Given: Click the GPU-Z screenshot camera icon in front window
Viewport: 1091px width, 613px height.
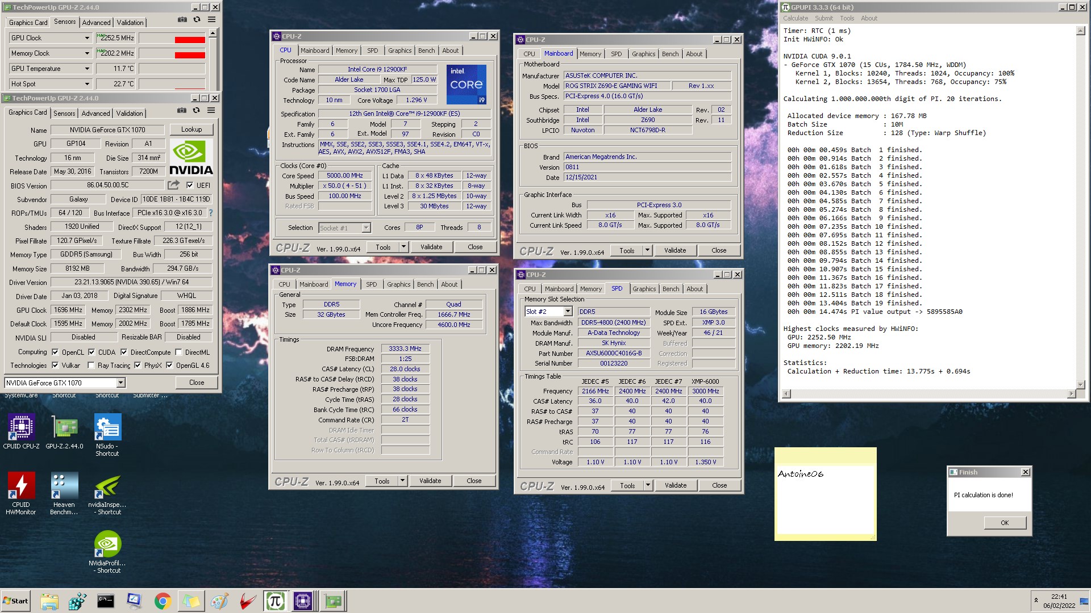Looking at the screenshot, I should (x=182, y=111).
